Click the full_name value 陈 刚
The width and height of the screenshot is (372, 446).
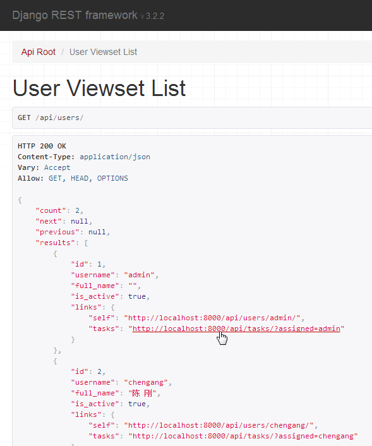pos(142,394)
